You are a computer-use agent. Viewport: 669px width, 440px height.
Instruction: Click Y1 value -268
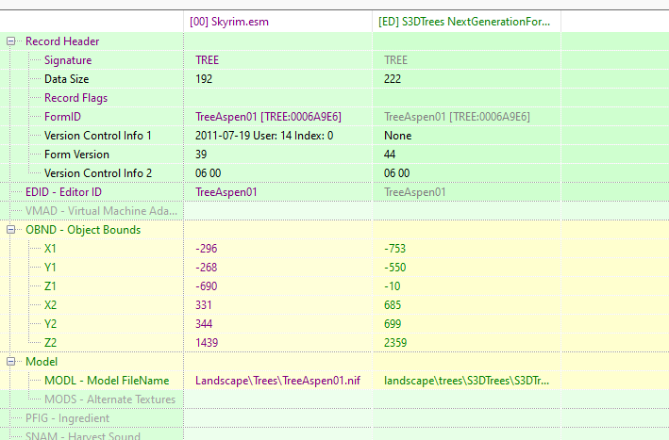pyautogui.click(x=206, y=268)
